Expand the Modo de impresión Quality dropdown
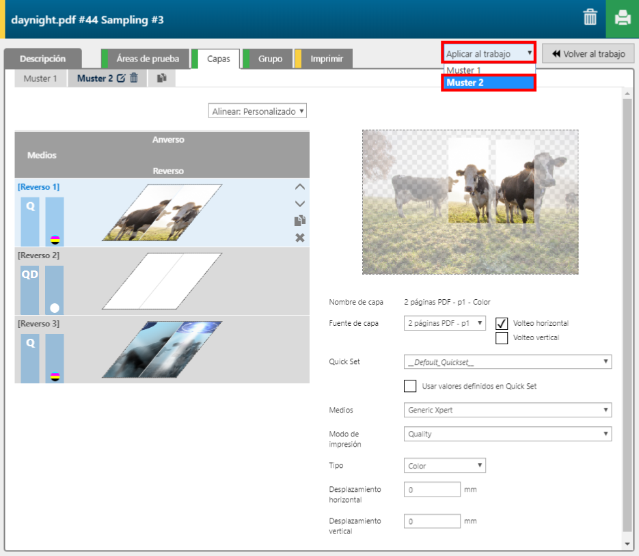Viewport: 639px width, 556px height. (507, 434)
